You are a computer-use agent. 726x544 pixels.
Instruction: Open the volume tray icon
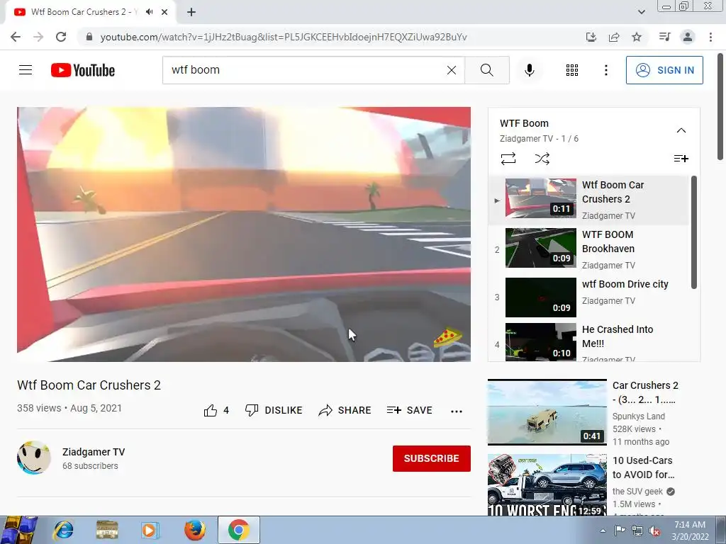654,531
